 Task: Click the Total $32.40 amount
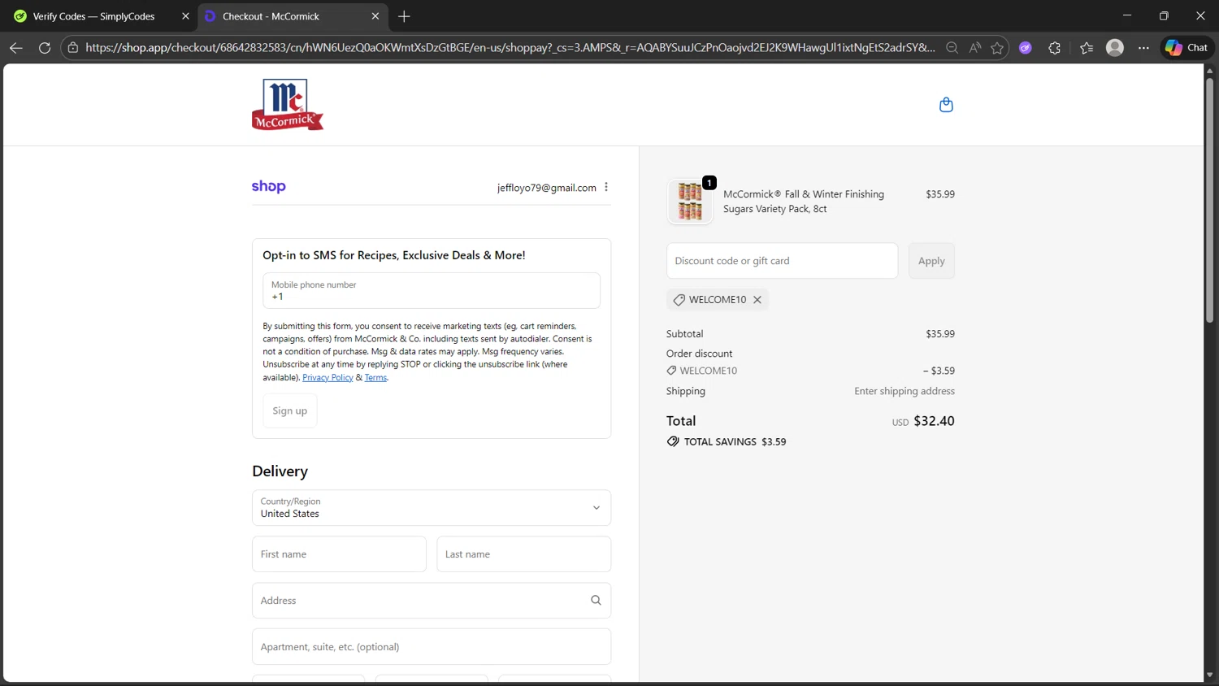(x=934, y=421)
